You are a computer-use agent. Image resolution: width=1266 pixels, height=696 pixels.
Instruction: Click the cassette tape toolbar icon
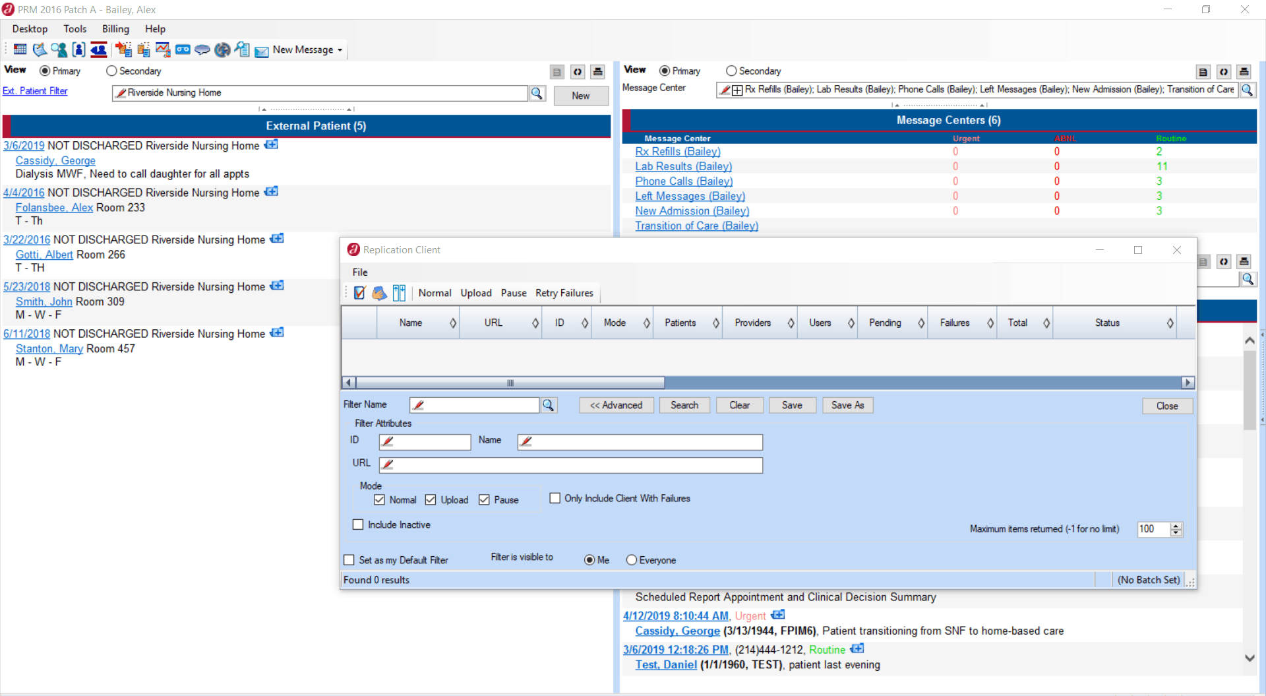183,49
